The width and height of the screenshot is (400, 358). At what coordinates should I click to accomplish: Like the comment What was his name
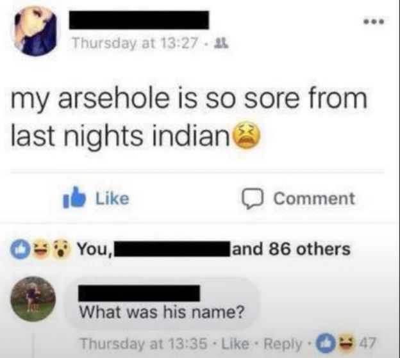point(235,344)
